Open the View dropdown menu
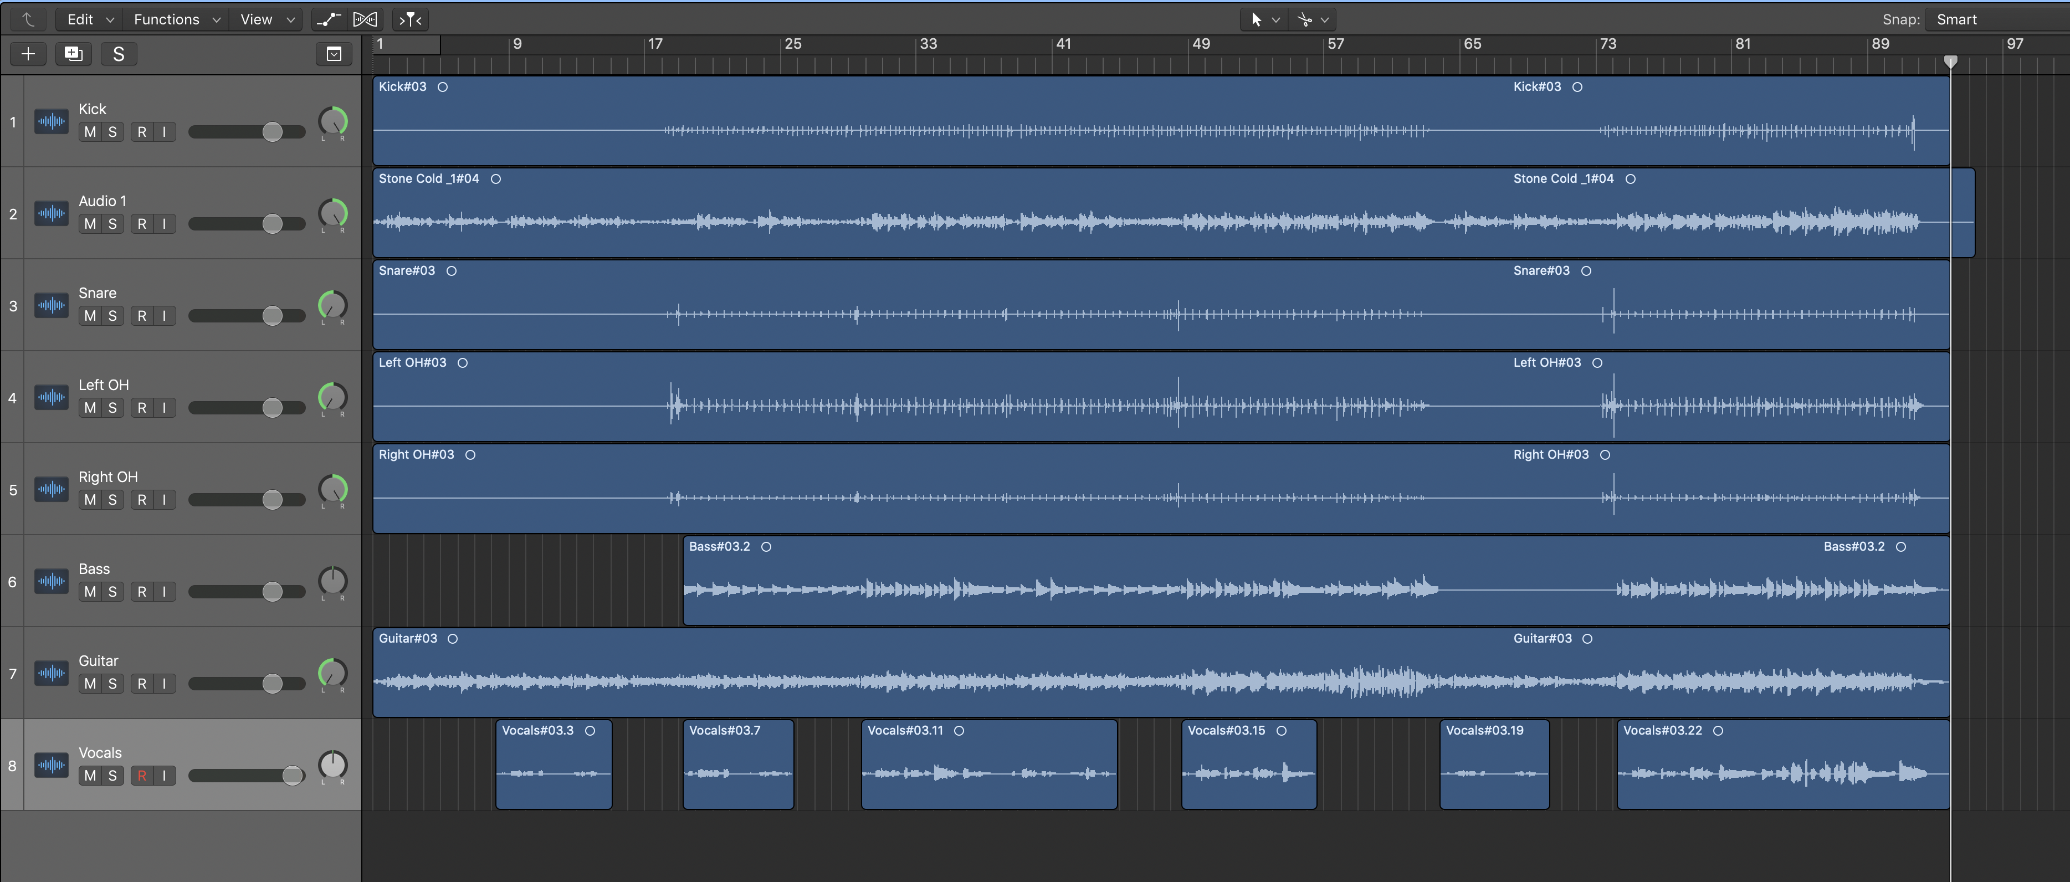This screenshot has width=2070, height=882. coord(267,19)
